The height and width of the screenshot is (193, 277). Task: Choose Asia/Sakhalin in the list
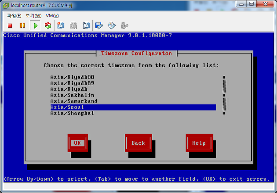pos(133,95)
